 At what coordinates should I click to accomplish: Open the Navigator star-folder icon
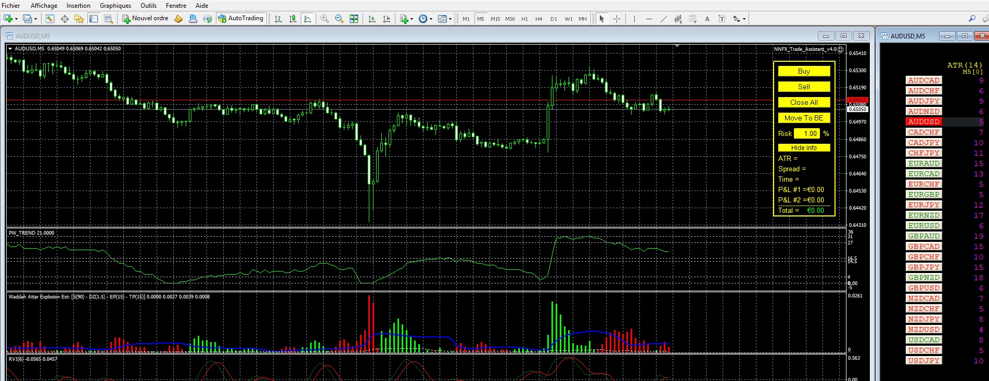tap(79, 19)
